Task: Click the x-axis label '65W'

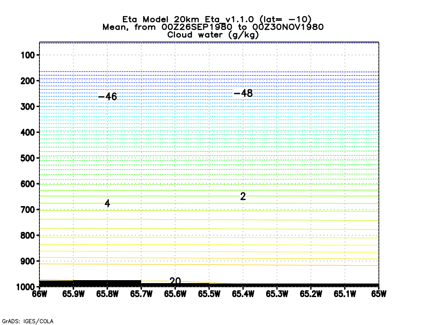Action: tap(378, 294)
